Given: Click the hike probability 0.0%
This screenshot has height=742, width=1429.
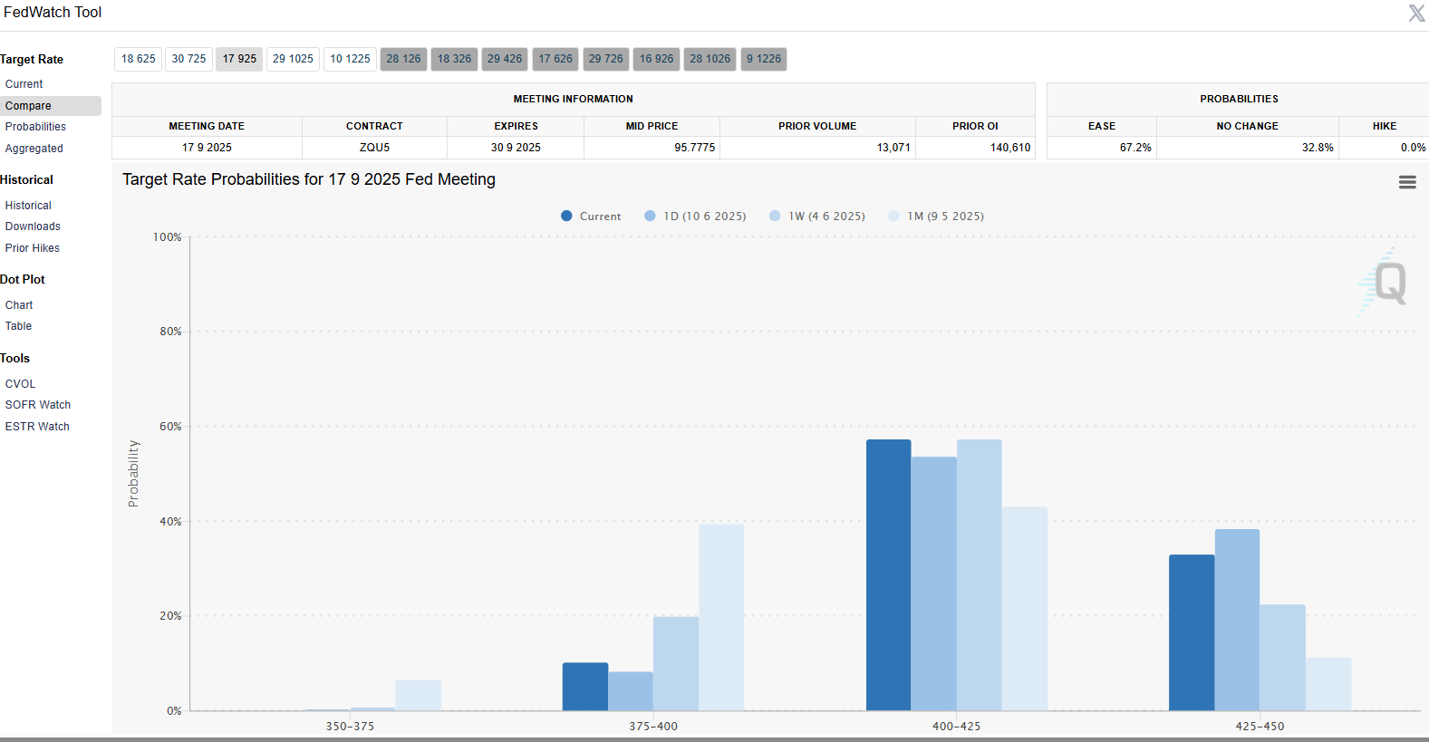Looking at the screenshot, I should [1413, 148].
